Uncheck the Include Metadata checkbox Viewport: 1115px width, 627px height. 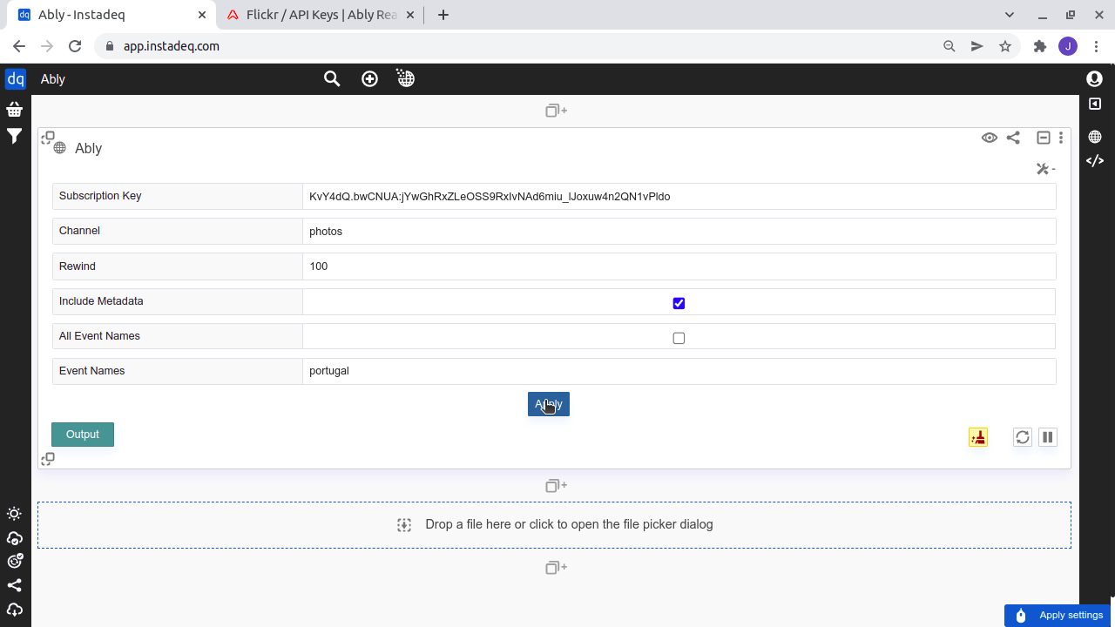point(679,303)
